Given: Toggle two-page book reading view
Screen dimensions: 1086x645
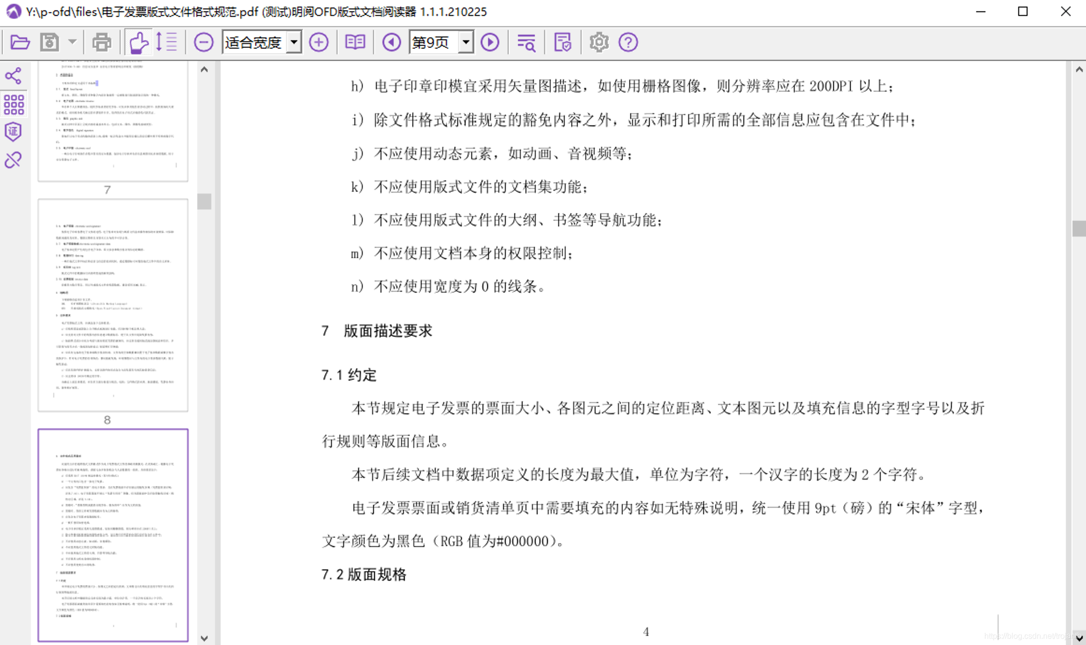Looking at the screenshot, I should click(x=355, y=42).
